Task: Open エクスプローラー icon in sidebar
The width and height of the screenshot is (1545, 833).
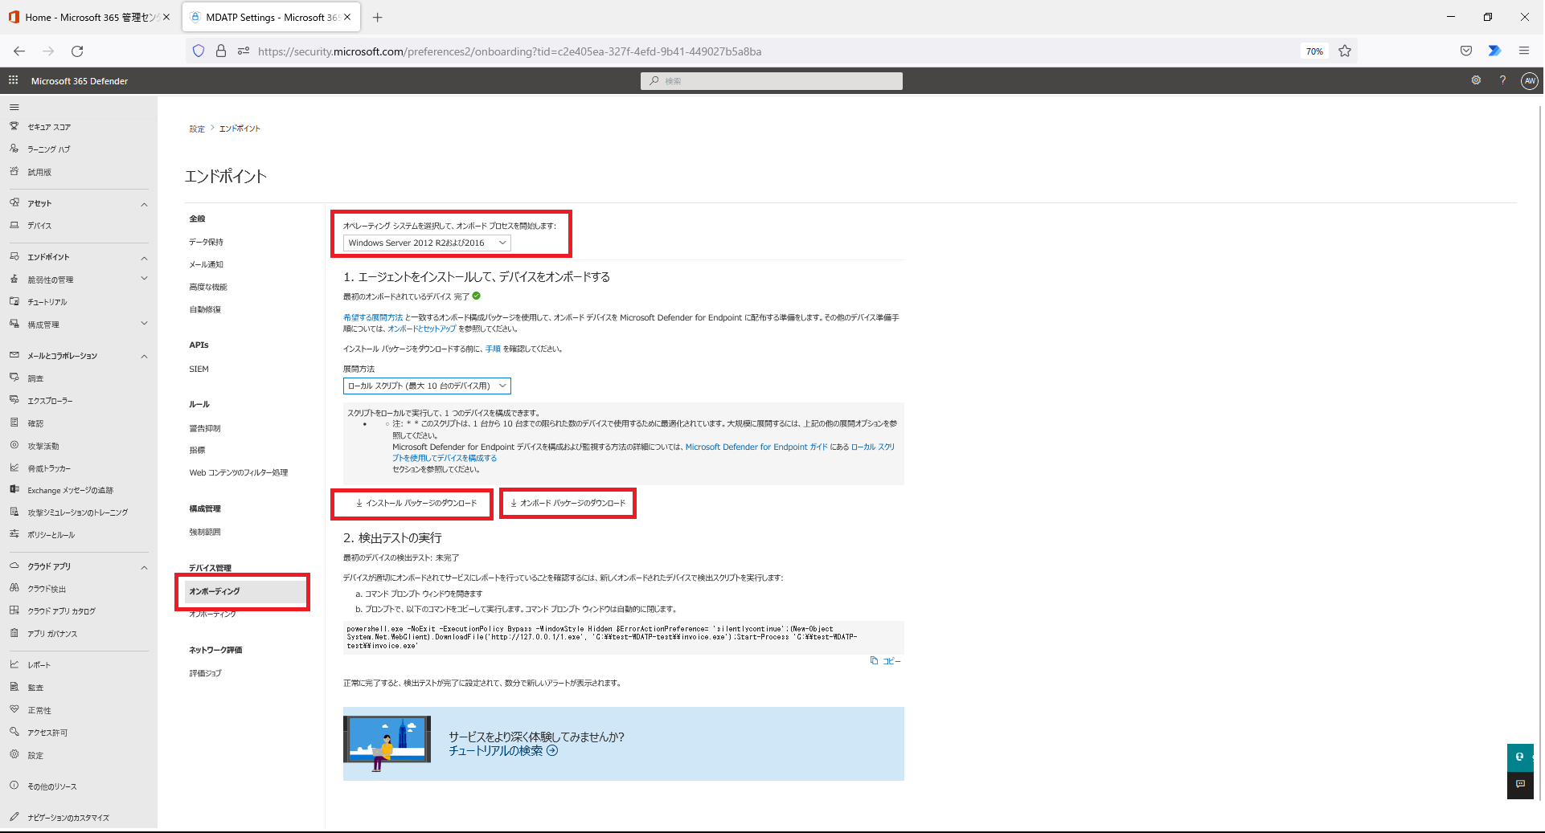Action: (14, 400)
